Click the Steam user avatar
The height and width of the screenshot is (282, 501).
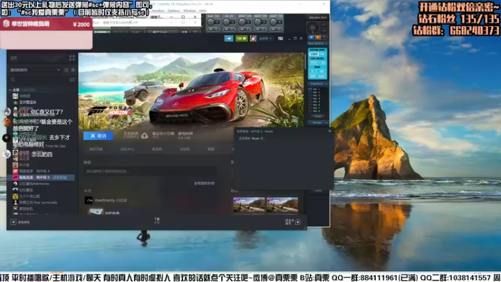click(x=253, y=38)
